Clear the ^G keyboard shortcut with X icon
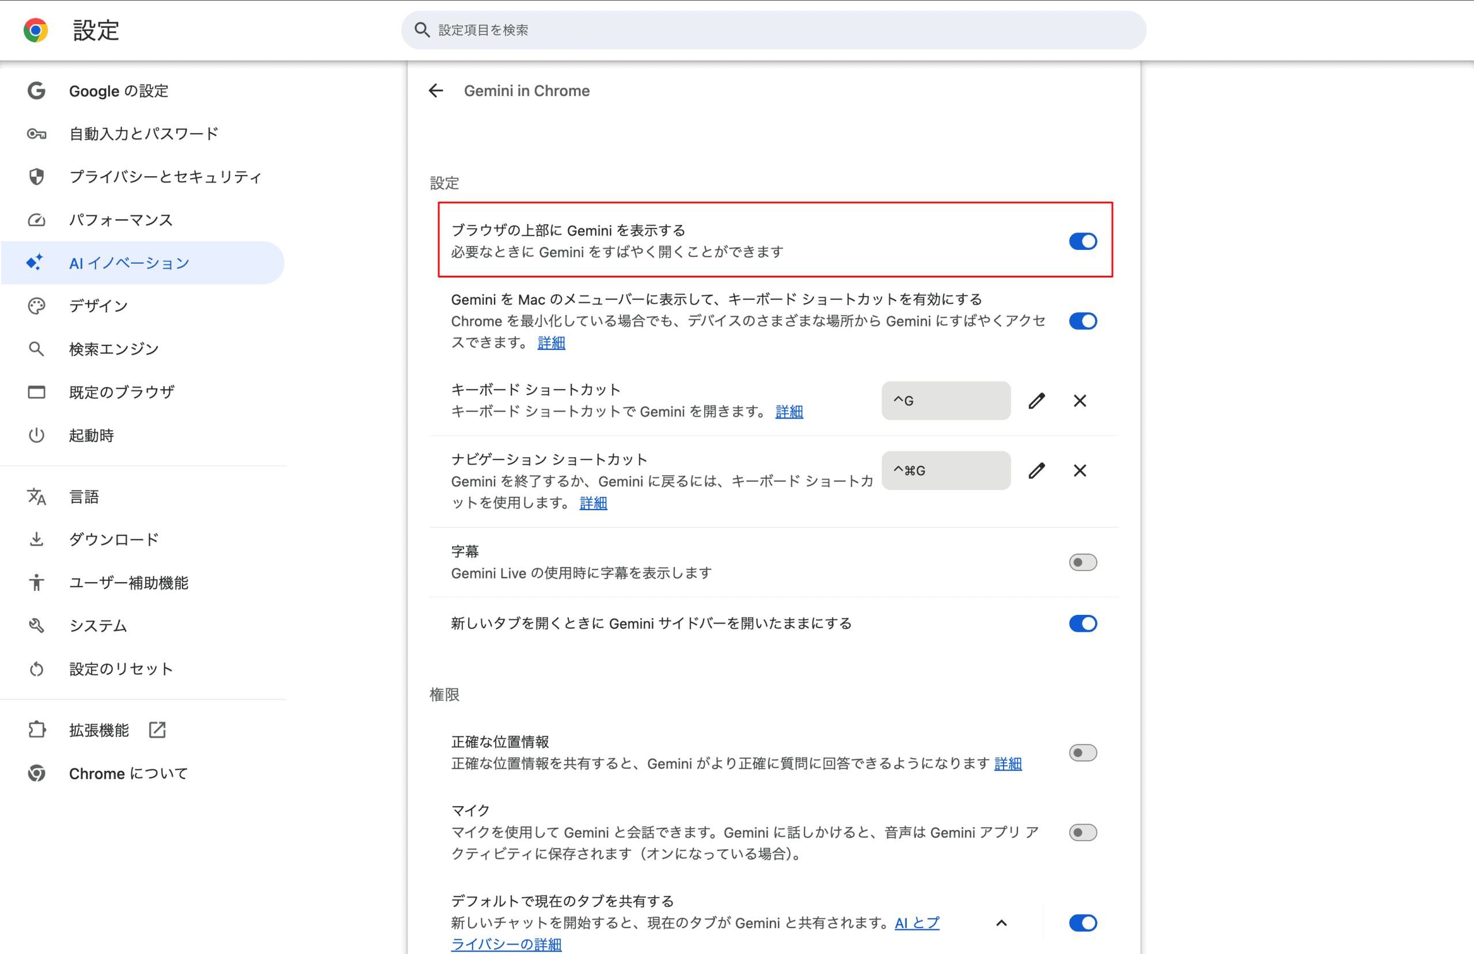 1080,401
